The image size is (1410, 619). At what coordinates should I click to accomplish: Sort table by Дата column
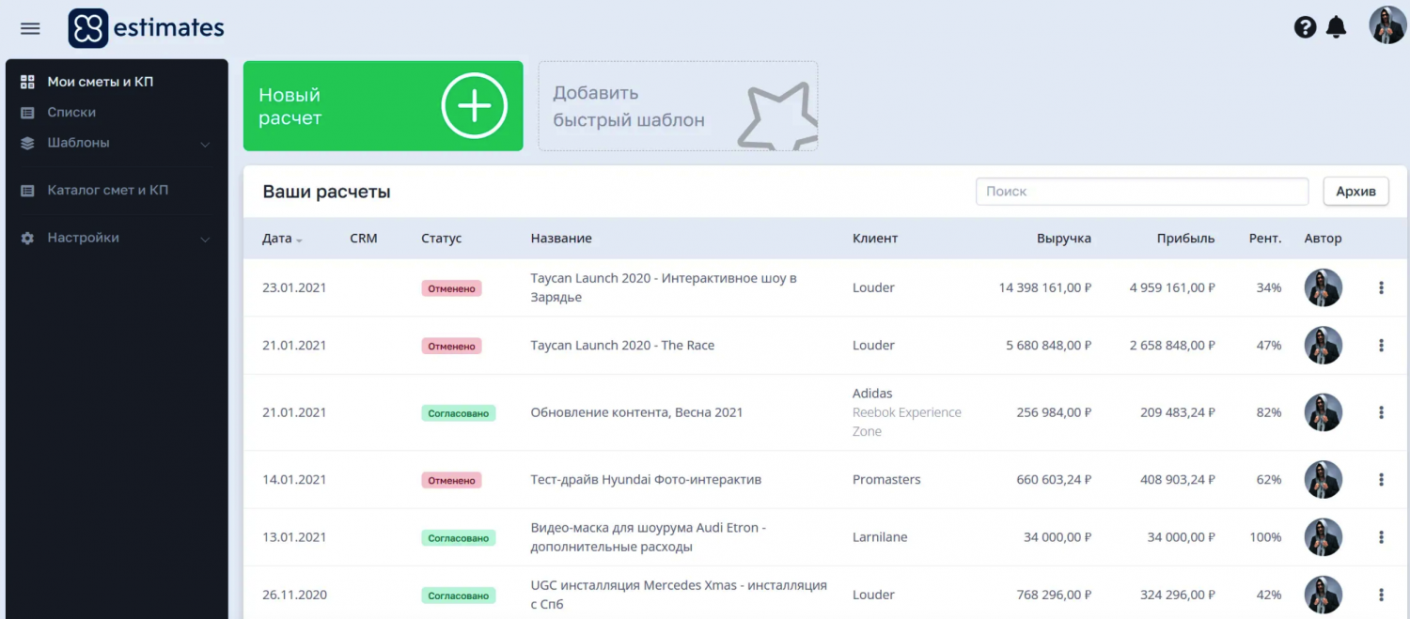pyautogui.click(x=281, y=239)
